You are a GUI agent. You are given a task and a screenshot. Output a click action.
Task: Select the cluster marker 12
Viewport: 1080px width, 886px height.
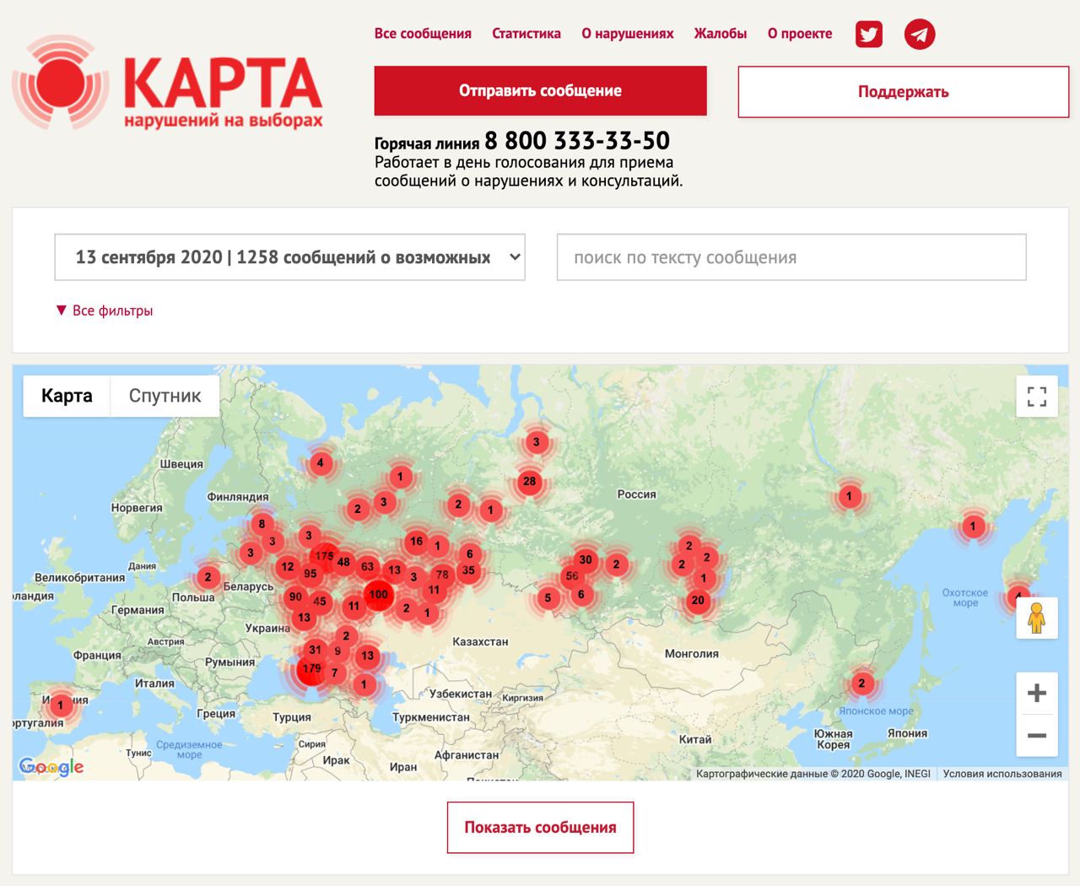tap(288, 567)
